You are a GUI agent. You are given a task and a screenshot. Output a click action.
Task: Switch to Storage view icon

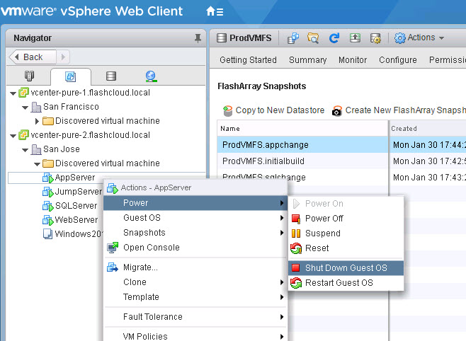tap(111, 76)
